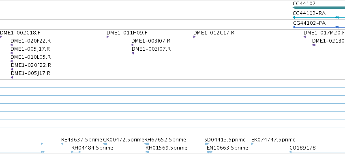Click the RH04484.5prime double-arrow glyph
345x154 pixels.
76,152
